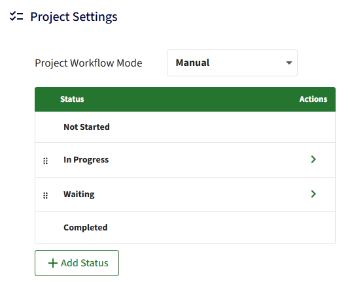This screenshot has width=350, height=282.
Task: Click the Project Settings heading
Action: pos(74,17)
